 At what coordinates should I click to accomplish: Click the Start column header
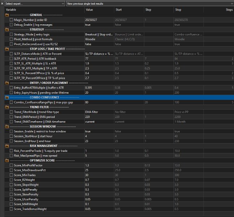pos(129,10)
